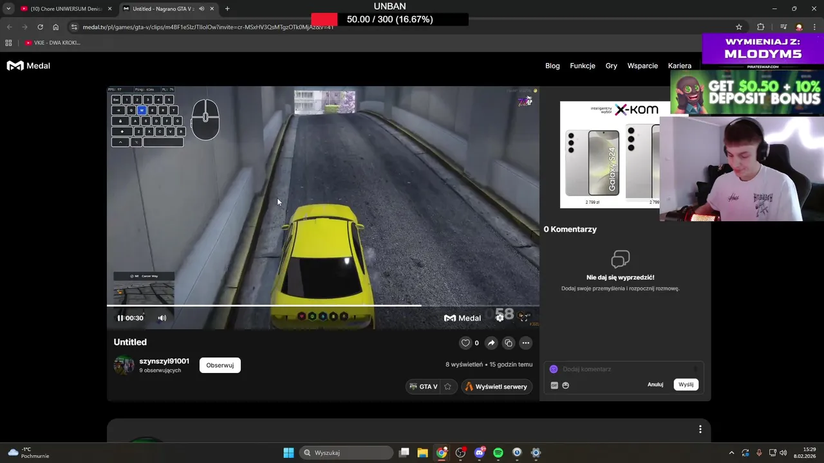Viewport: 824px width, 463px height.
Task: Send comment with Wyślij button
Action: pos(686,385)
